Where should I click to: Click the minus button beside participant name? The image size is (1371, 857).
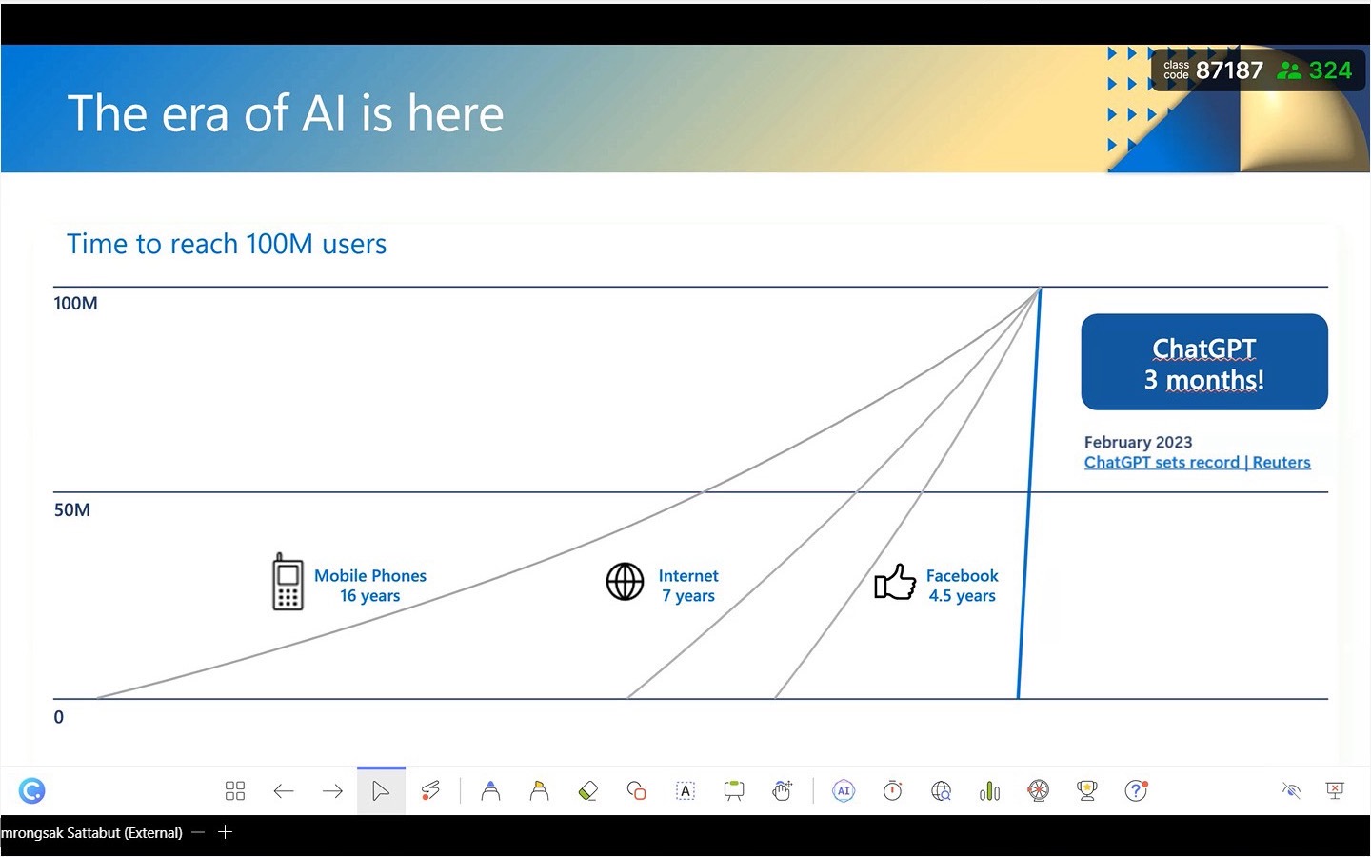198,832
